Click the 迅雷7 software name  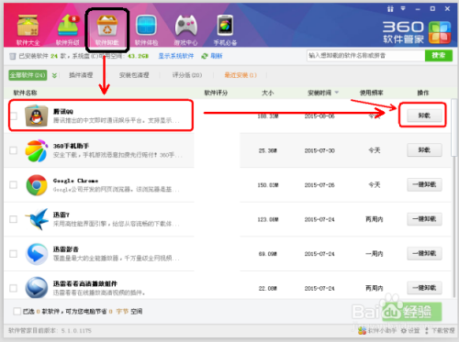tap(62, 215)
